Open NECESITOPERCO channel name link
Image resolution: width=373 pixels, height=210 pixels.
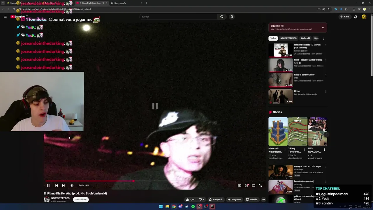(x=60, y=198)
